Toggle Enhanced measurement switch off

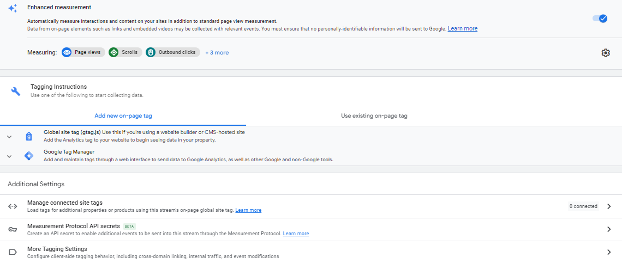pyautogui.click(x=600, y=19)
